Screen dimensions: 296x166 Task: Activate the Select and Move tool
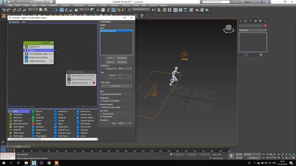tap(62, 10)
